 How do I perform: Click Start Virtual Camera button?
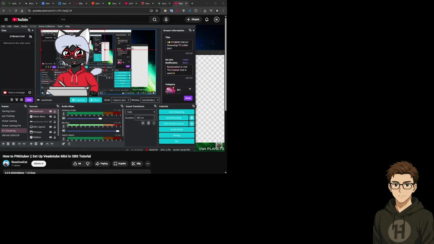pyautogui.click(x=174, y=124)
